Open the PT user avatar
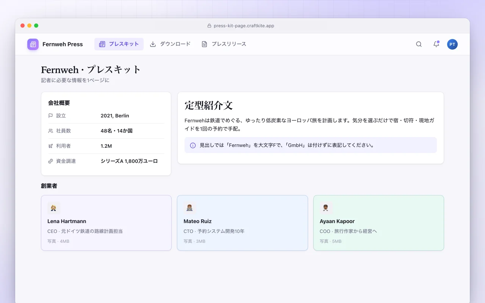Image resolution: width=485 pixels, height=303 pixels. (x=452, y=44)
